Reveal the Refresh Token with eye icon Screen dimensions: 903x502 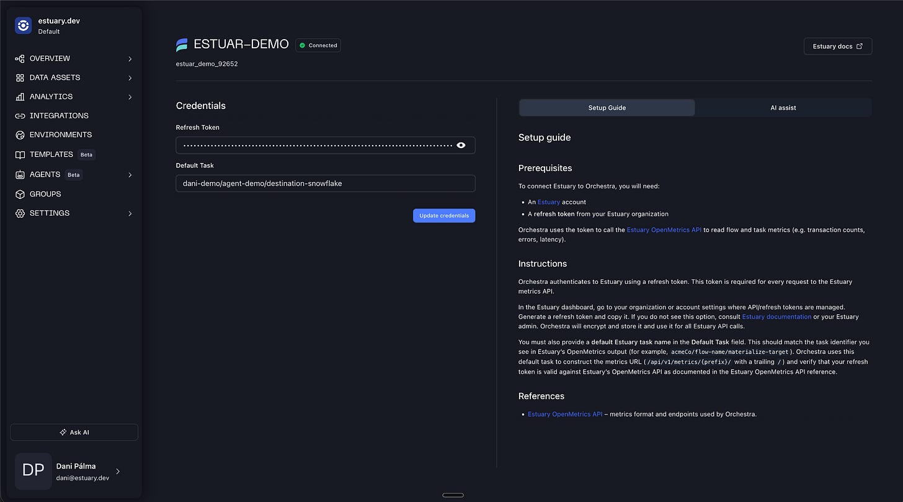(x=461, y=145)
